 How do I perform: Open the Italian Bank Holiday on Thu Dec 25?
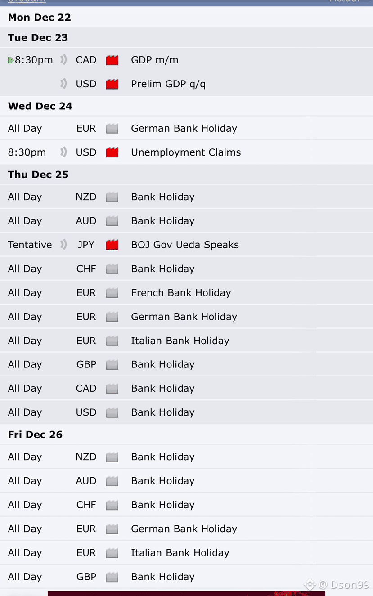180,341
